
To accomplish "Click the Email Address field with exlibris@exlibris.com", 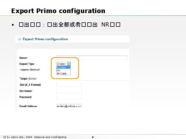I will tap(69, 106).
